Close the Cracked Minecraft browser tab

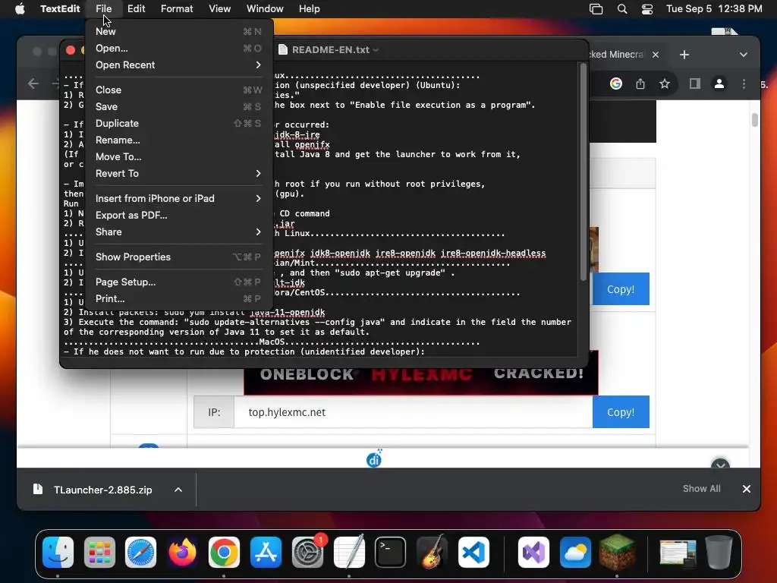point(655,55)
